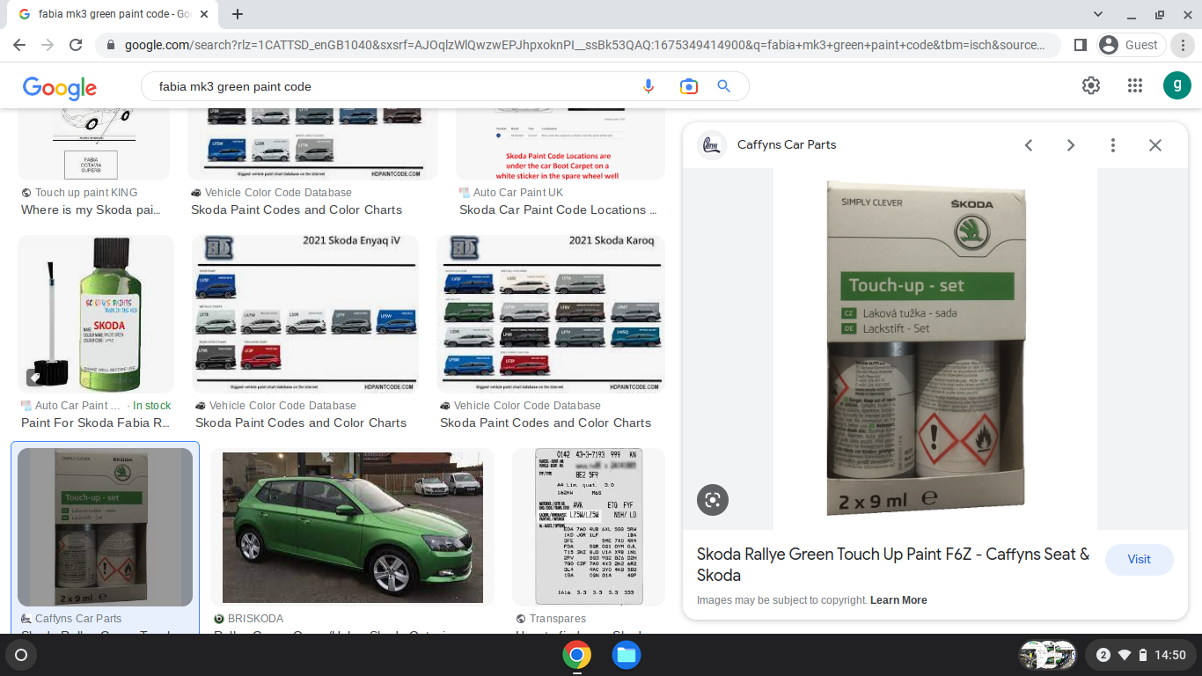The height and width of the screenshot is (676, 1202).
Task: Expand the tab search chevron
Action: 1097,14
